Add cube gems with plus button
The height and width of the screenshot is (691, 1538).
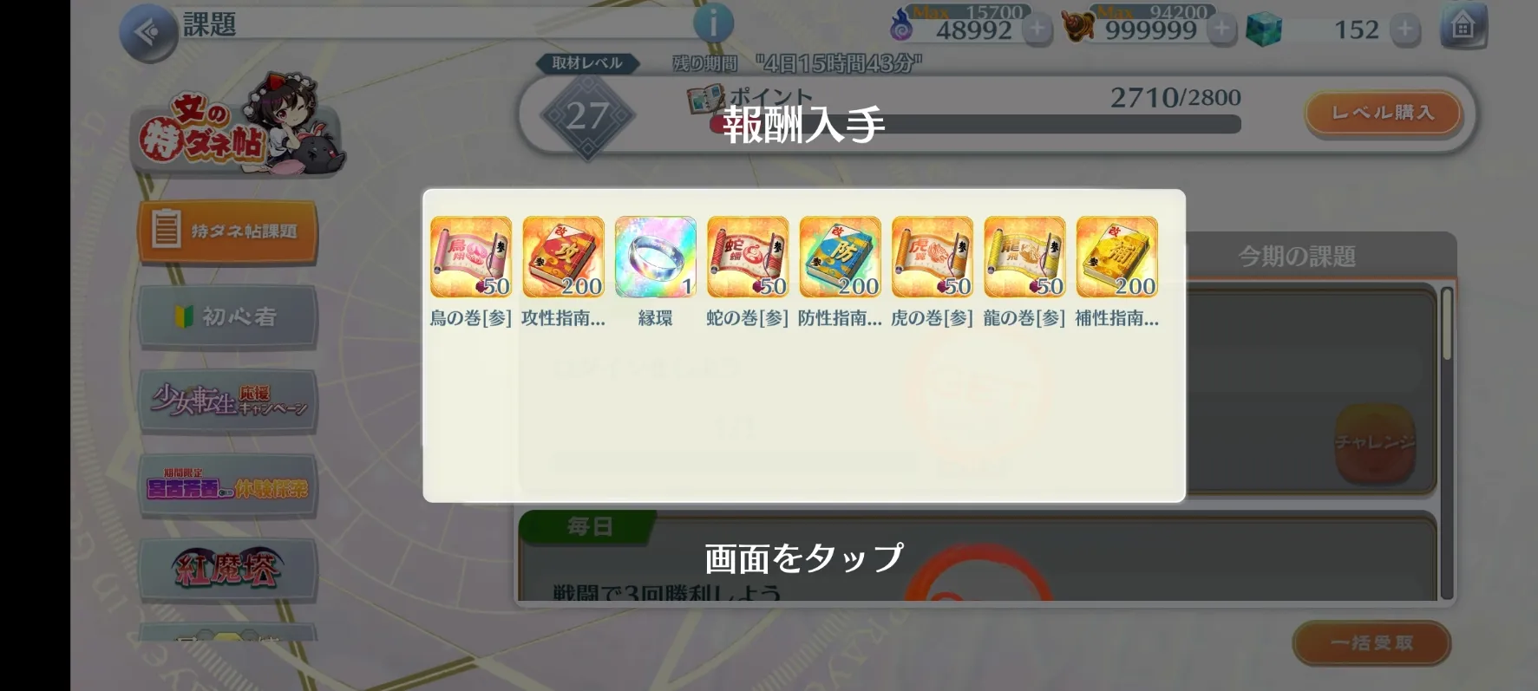click(x=1405, y=29)
